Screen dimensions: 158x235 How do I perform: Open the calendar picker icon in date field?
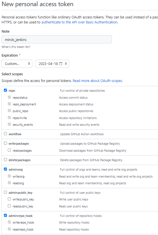pos(61,64)
